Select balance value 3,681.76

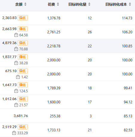tap(21, 116)
